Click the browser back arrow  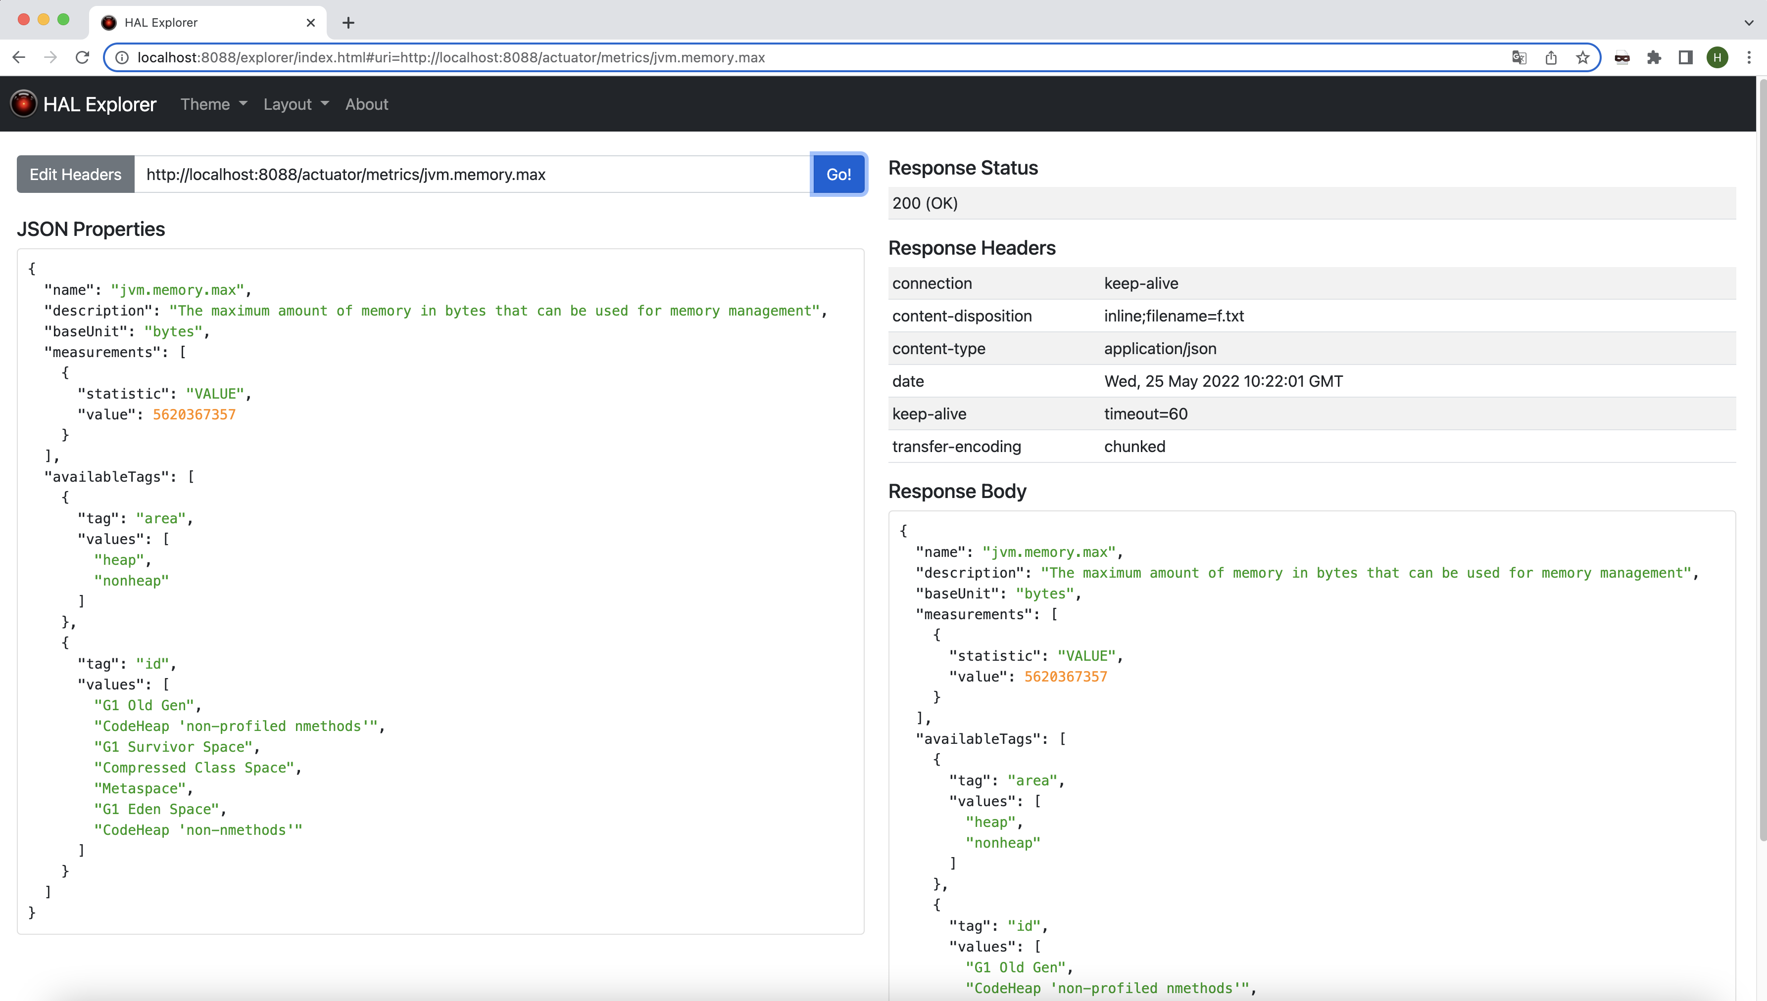tap(19, 57)
